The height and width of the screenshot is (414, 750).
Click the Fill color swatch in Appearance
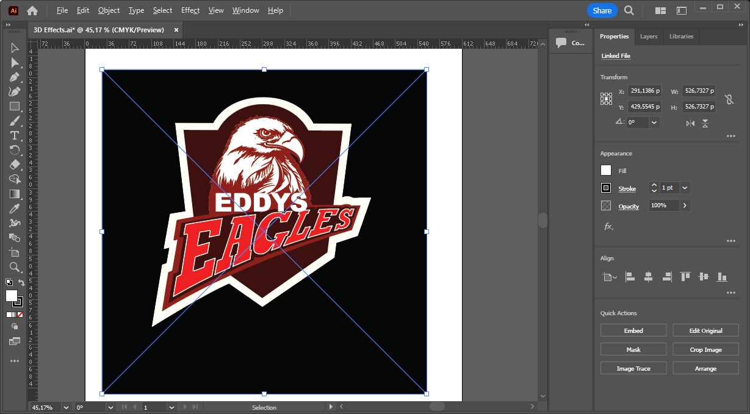click(606, 171)
